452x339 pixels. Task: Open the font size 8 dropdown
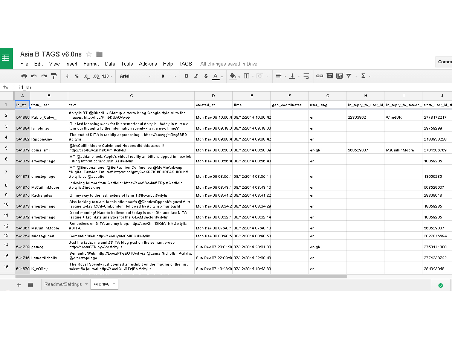coord(169,76)
